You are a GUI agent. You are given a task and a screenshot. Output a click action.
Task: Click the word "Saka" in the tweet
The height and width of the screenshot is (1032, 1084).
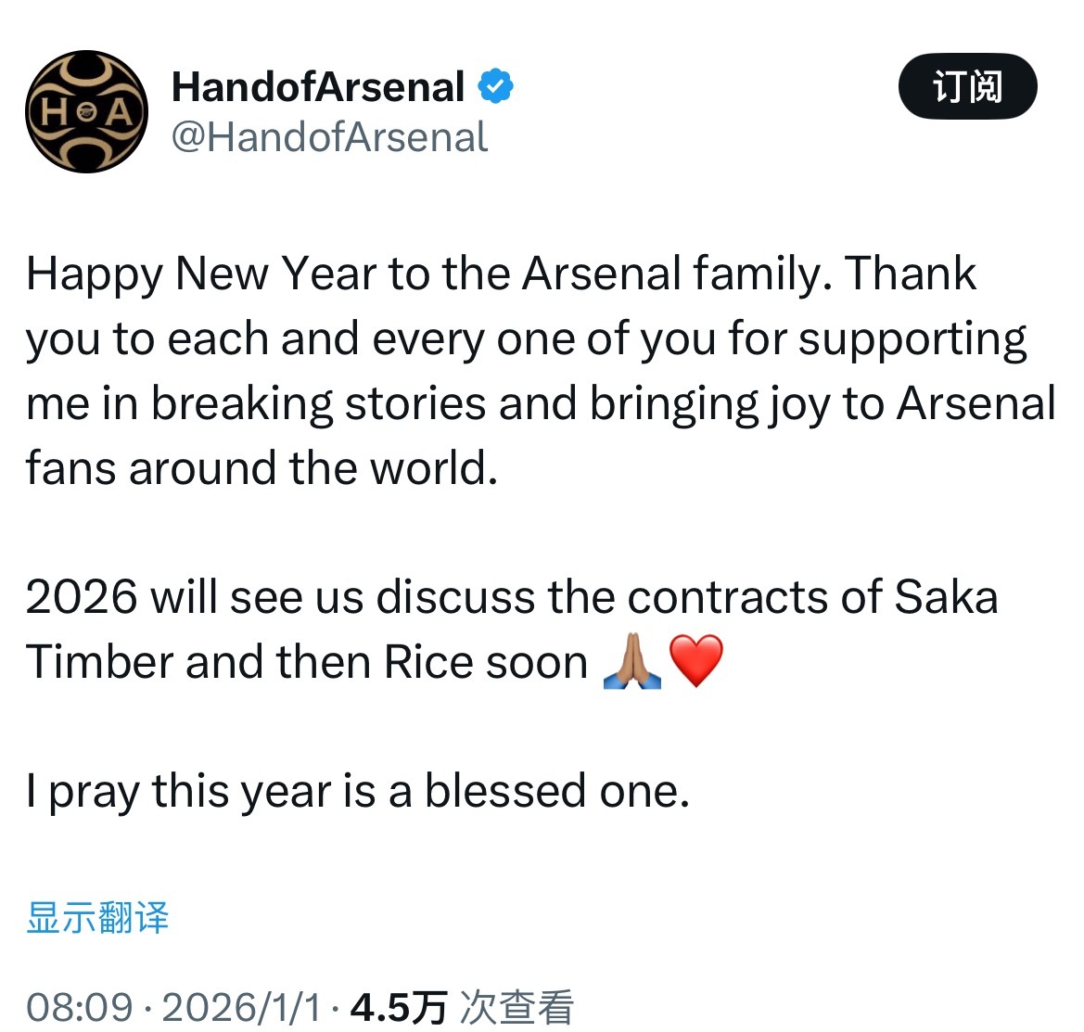coord(946,597)
